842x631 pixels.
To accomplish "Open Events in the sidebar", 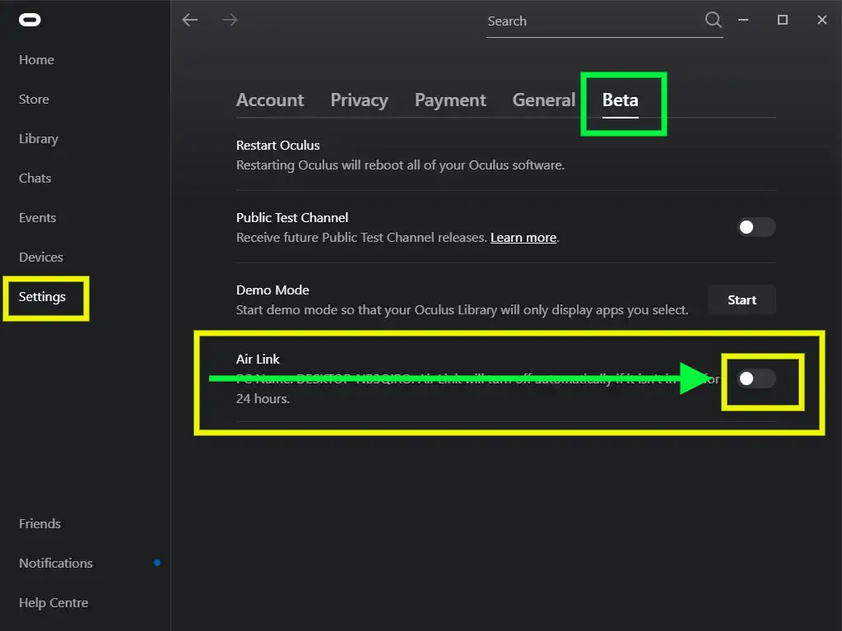I will [38, 218].
